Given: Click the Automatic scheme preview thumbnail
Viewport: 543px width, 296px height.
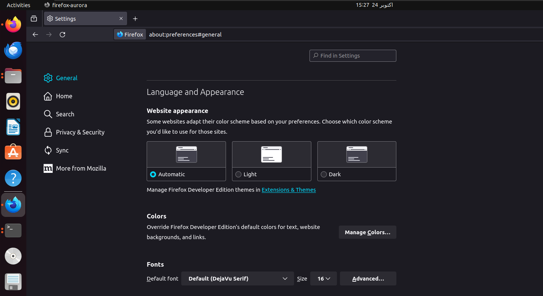Looking at the screenshot, I should point(187,154).
